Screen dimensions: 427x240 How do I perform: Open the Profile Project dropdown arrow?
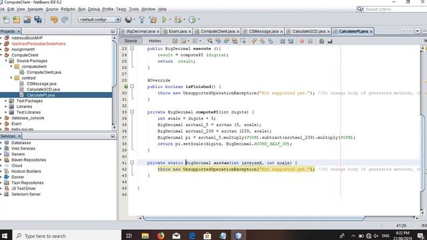pos(199,19)
